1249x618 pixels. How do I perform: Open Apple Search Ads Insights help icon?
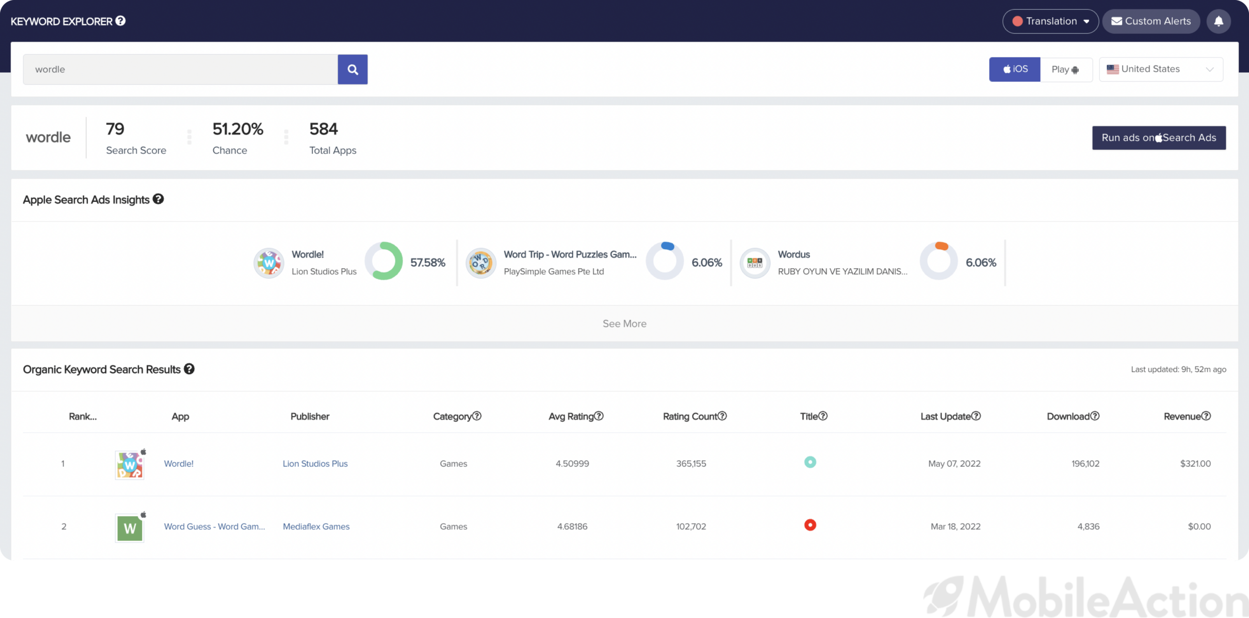158,199
